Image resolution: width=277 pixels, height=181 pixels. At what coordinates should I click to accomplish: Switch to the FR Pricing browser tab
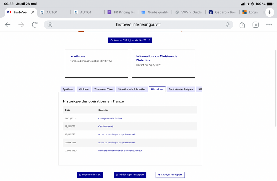(121, 12)
